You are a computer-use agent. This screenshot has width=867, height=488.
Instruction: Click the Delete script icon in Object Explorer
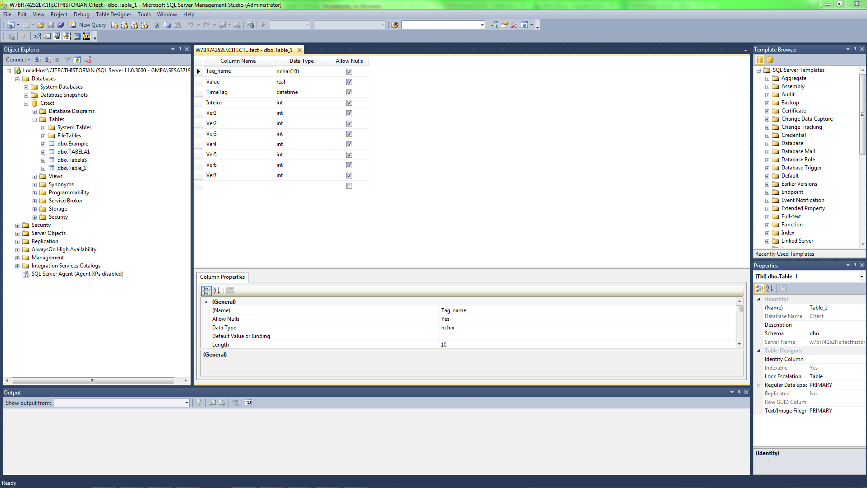88,60
